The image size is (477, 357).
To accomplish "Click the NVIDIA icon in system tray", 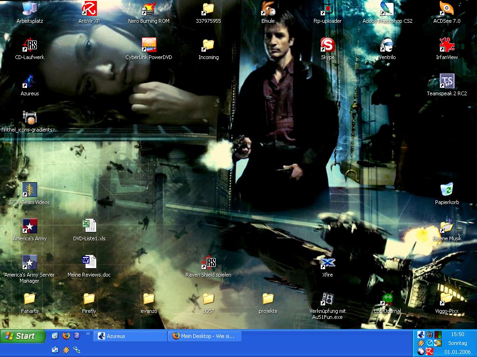I will [438, 343].
